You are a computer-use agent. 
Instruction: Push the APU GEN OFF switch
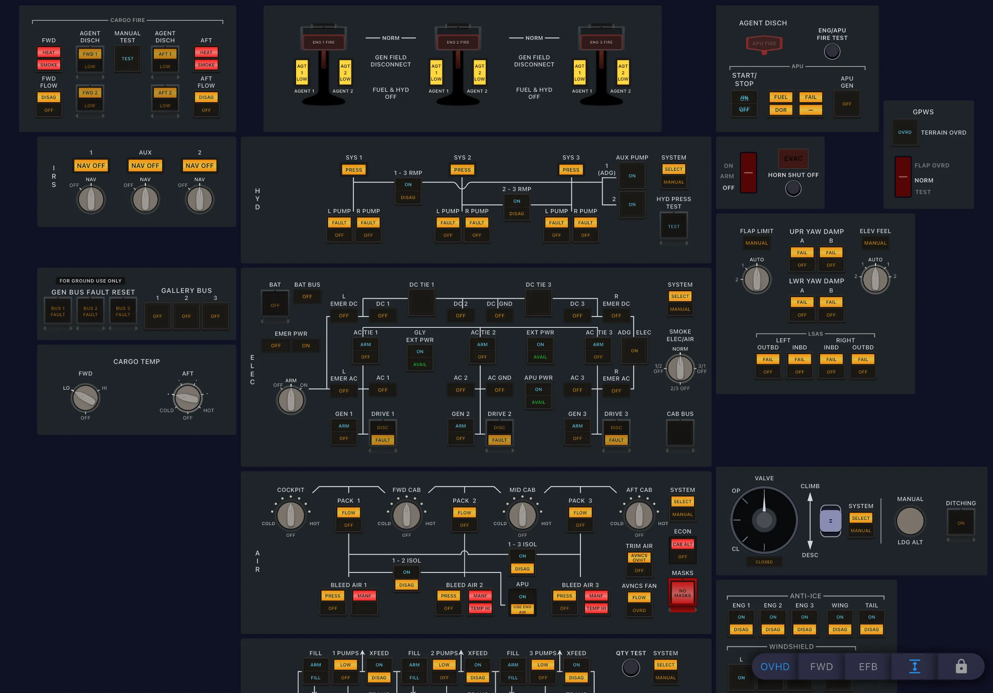[x=846, y=104]
